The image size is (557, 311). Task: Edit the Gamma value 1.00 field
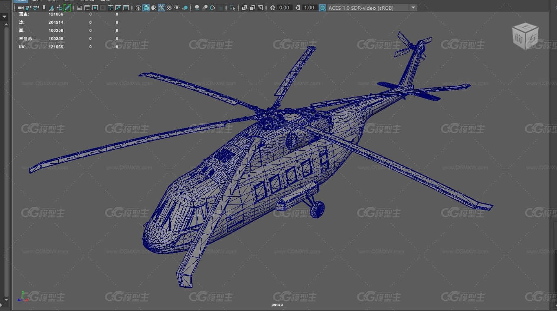[309, 8]
